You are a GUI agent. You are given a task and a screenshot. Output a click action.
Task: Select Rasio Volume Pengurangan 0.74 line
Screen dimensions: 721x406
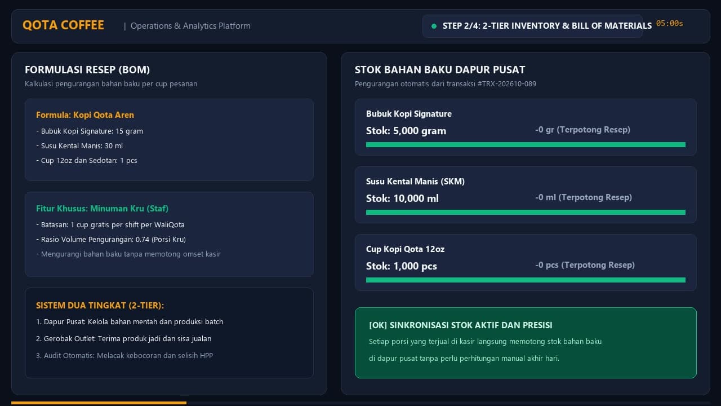coord(111,240)
